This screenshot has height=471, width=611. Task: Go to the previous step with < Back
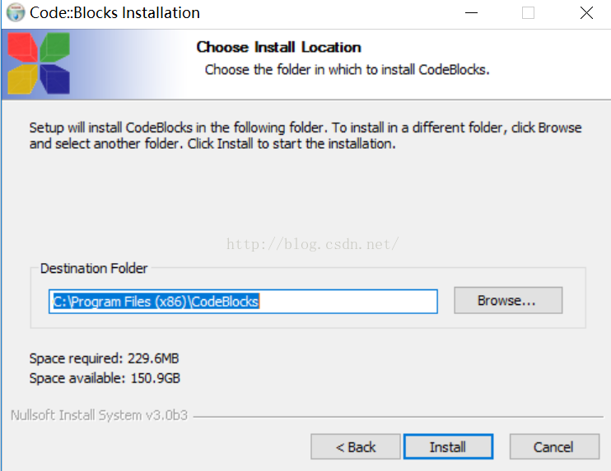coord(356,447)
